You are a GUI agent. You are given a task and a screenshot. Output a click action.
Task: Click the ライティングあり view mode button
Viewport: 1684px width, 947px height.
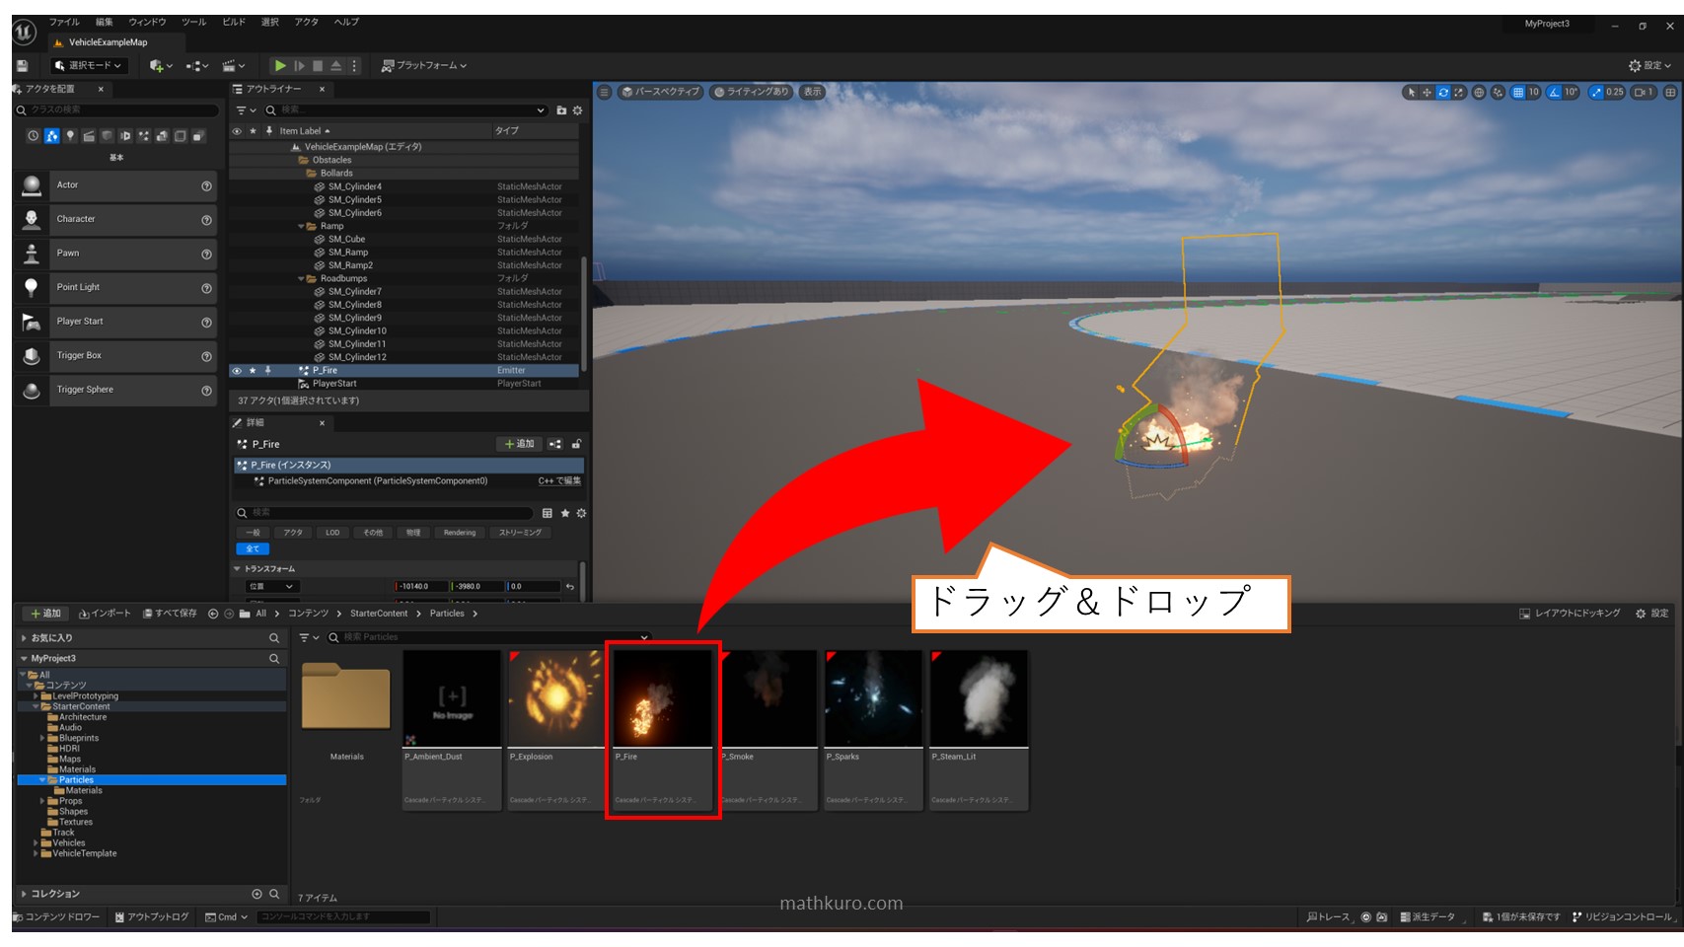pos(751,92)
